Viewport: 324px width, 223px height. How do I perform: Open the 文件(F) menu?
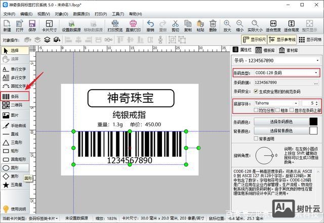(x=9, y=14)
